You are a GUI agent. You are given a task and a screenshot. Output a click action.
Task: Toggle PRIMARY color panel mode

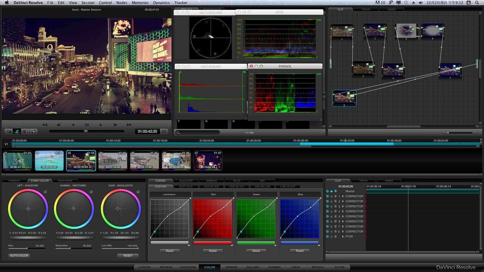(x=14, y=180)
